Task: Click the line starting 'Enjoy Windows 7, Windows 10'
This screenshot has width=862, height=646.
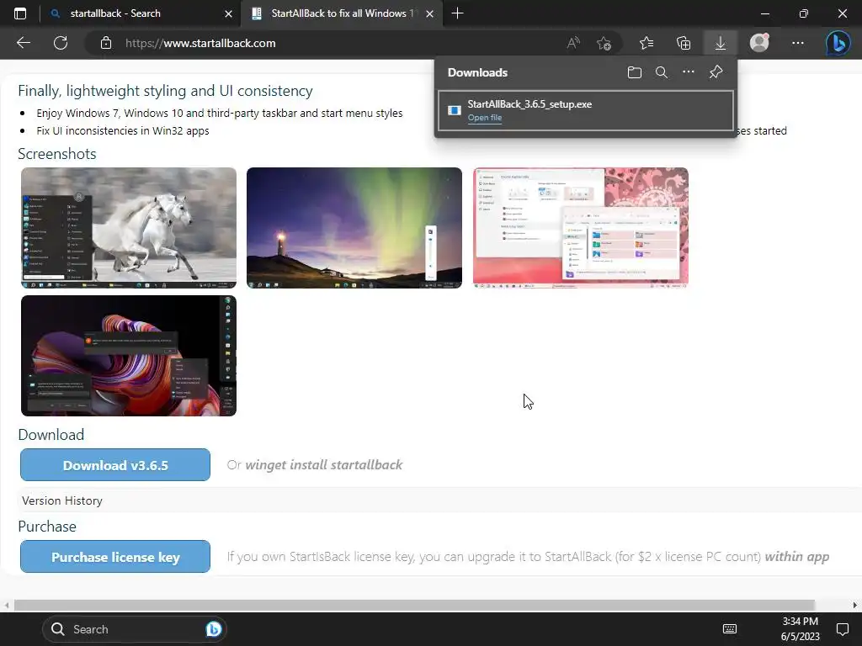Action: point(220,114)
